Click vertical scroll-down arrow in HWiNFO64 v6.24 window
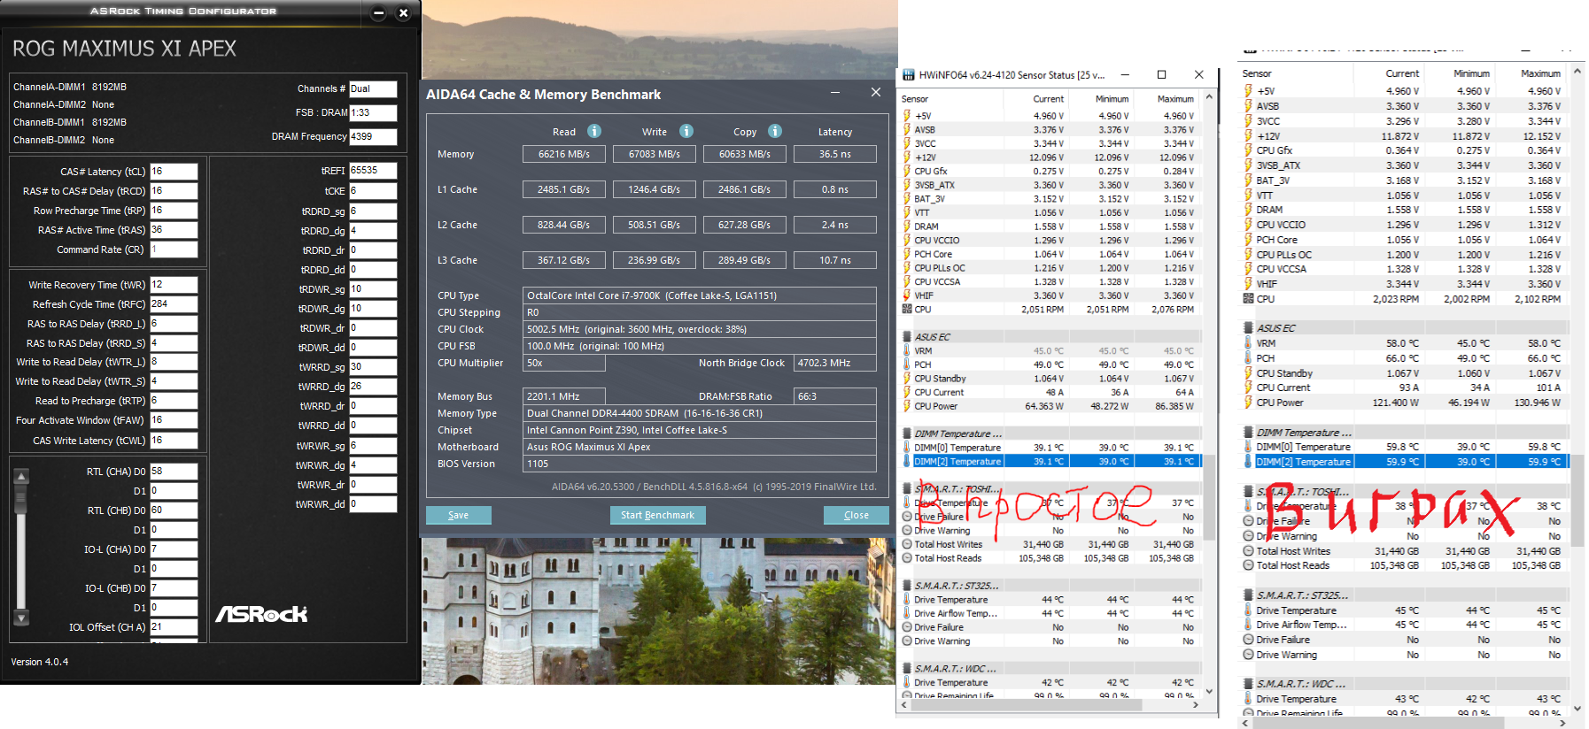The image size is (1589, 729). point(1209,692)
